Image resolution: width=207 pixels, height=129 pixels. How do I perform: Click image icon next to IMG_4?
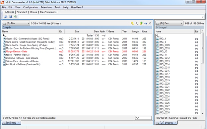tap(158, 39)
